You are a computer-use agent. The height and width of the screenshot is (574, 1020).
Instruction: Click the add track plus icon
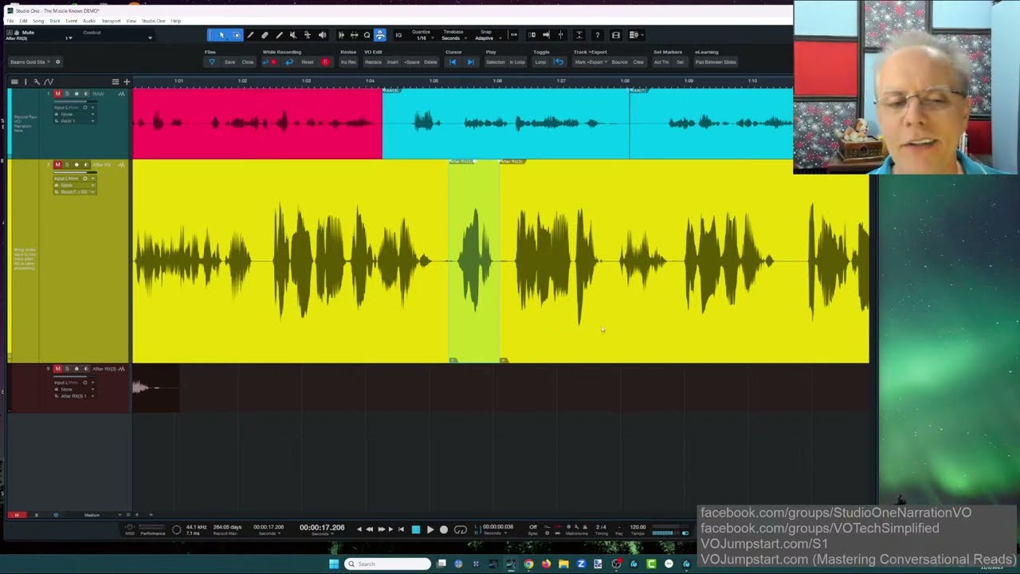coord(126,81)
